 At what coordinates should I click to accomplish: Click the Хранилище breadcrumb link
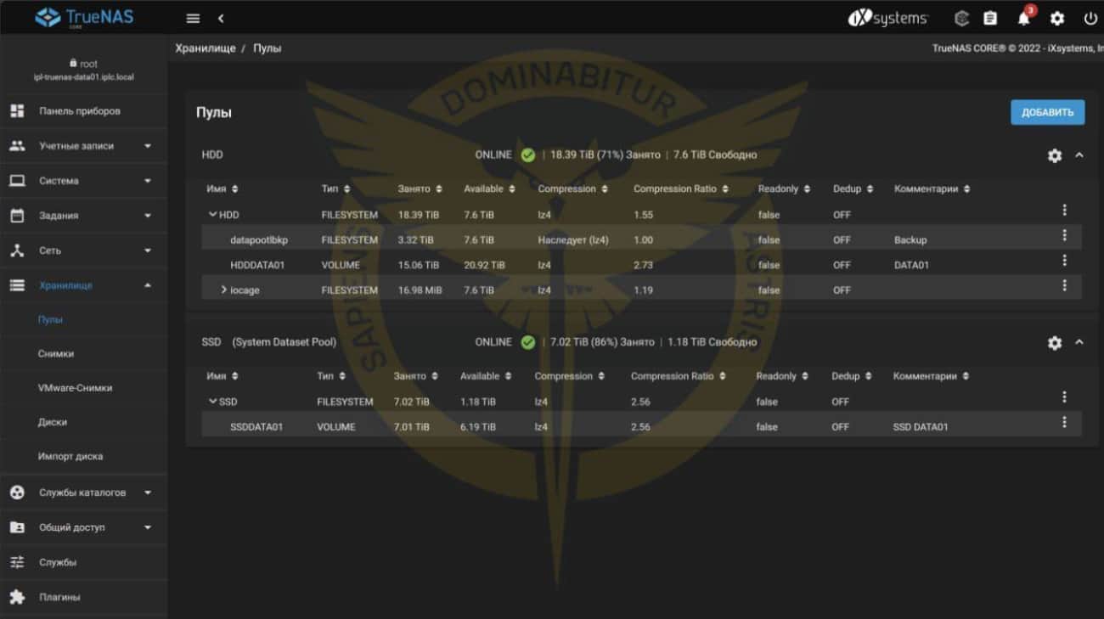point(205,48)
